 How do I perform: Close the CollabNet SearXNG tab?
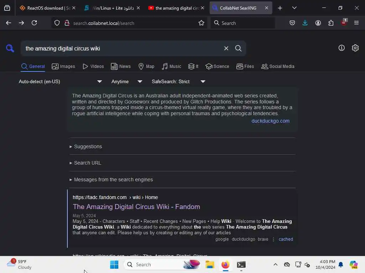(267, 8)
